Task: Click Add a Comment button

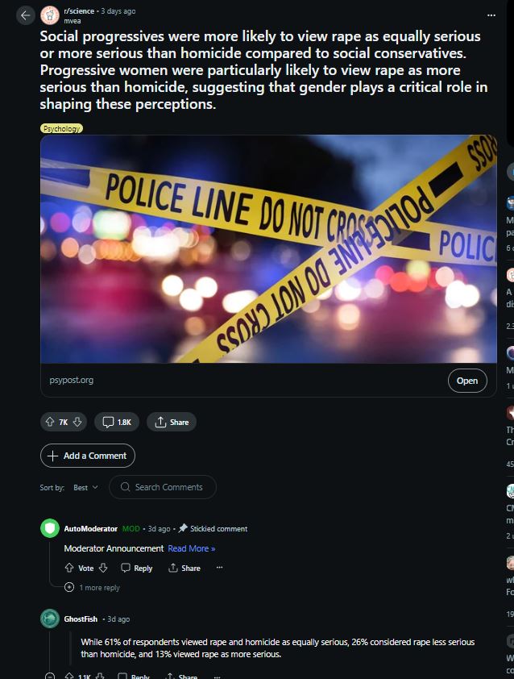Action: [88, 456]
